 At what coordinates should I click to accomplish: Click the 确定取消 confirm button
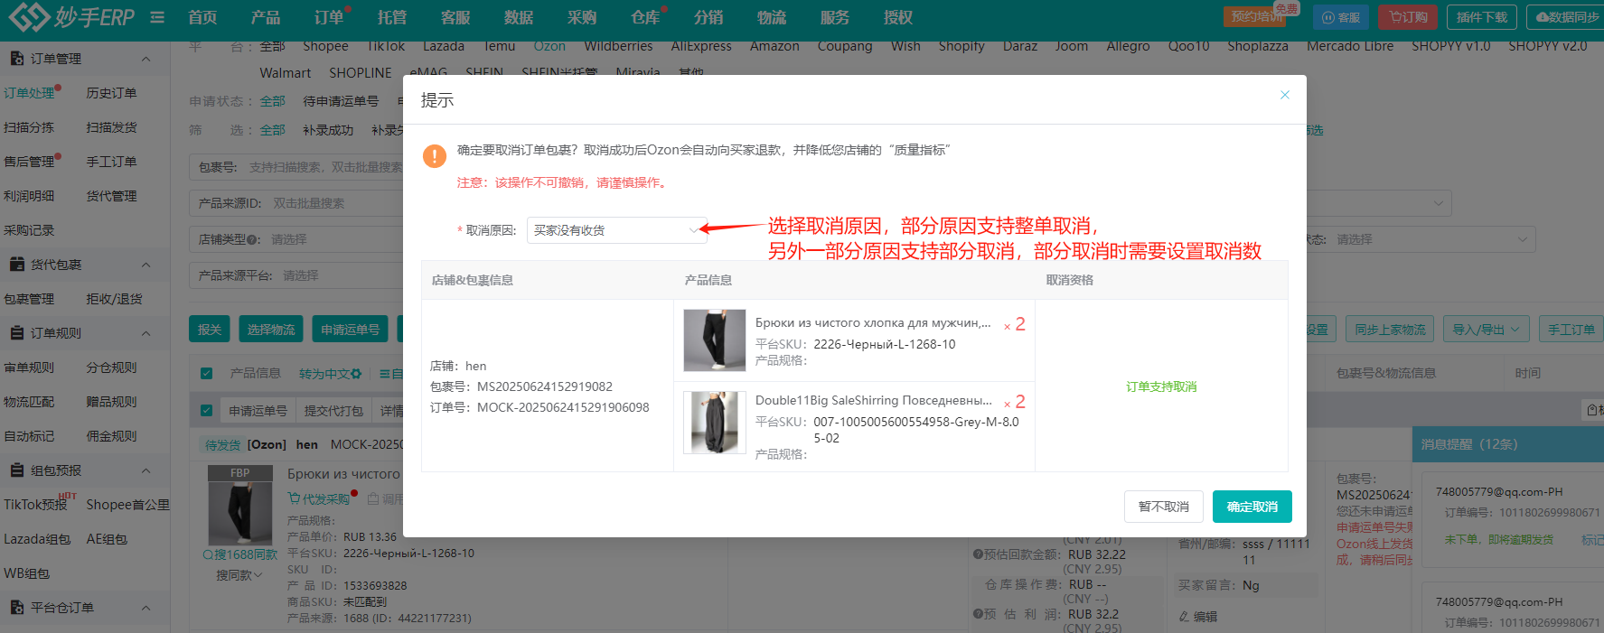[x=1252, y=507]
